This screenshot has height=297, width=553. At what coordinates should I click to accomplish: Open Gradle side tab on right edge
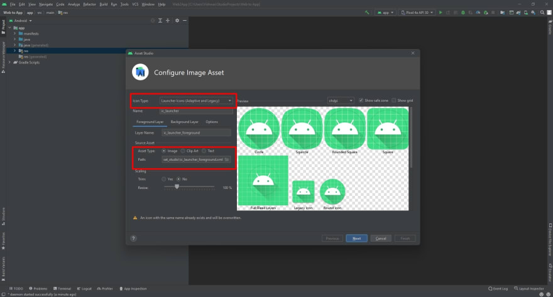pyautogui.click(x=550, y=27)
